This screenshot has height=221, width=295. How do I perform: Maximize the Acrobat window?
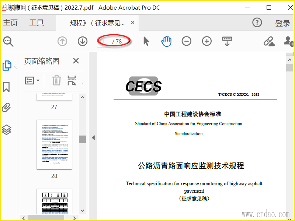[x=269, y=7]
